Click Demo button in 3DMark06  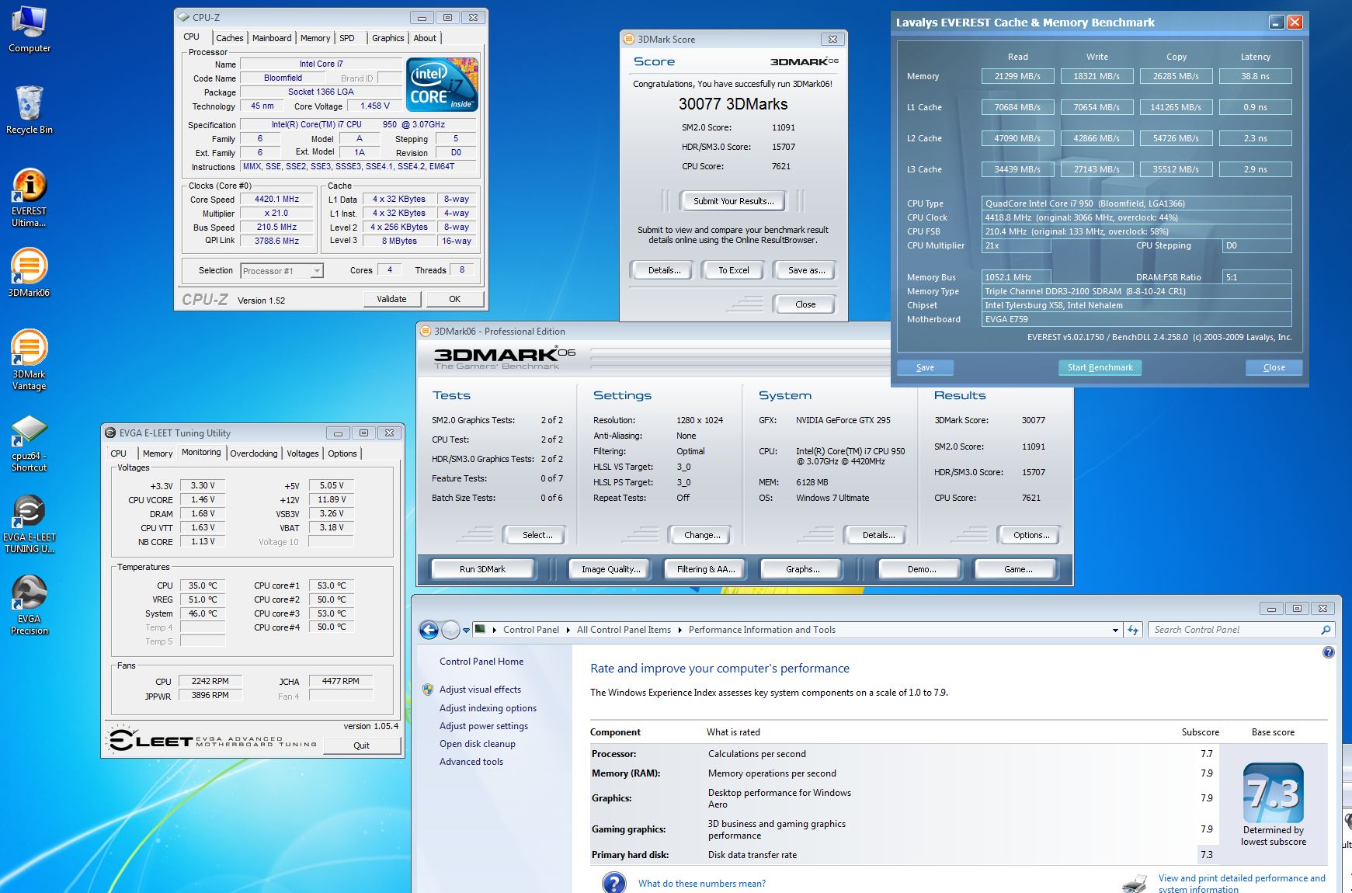tap(921, 569)
